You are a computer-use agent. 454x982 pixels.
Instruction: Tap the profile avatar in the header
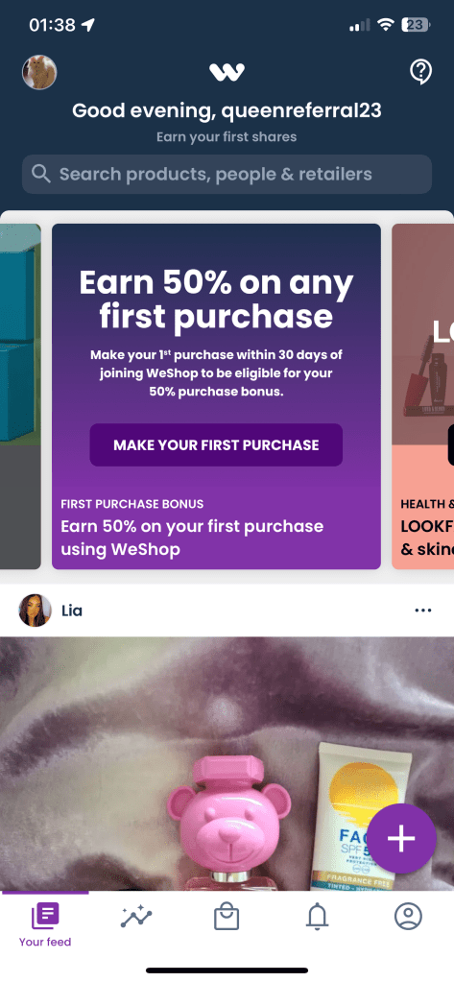(39, 72)
